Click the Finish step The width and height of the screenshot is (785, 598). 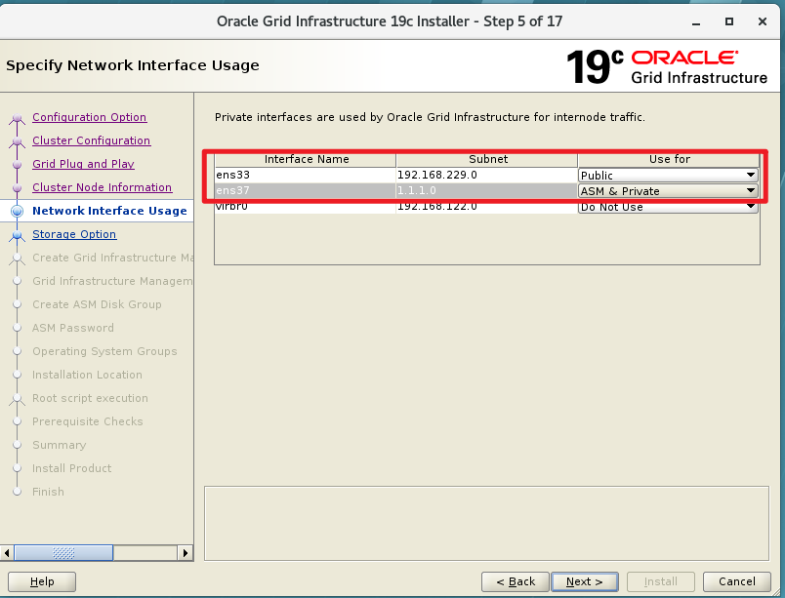point(48,492)
